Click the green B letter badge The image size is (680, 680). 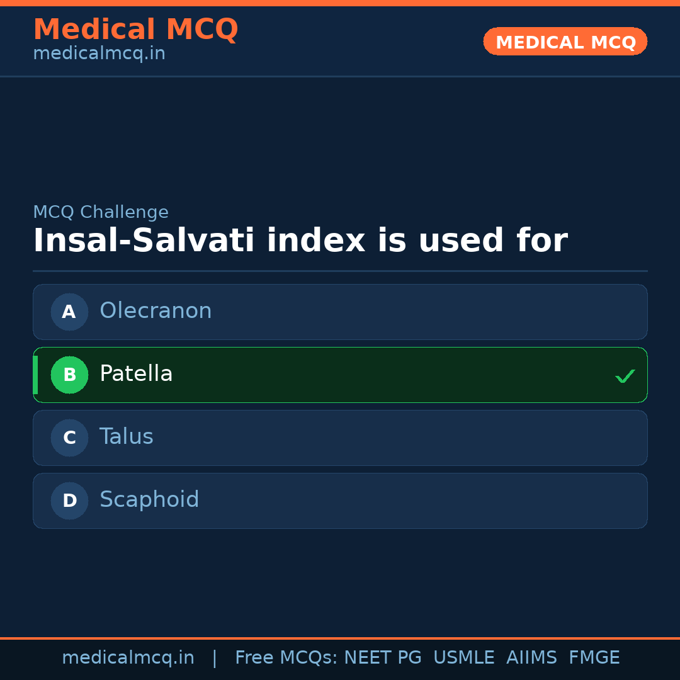coord(69,375)
